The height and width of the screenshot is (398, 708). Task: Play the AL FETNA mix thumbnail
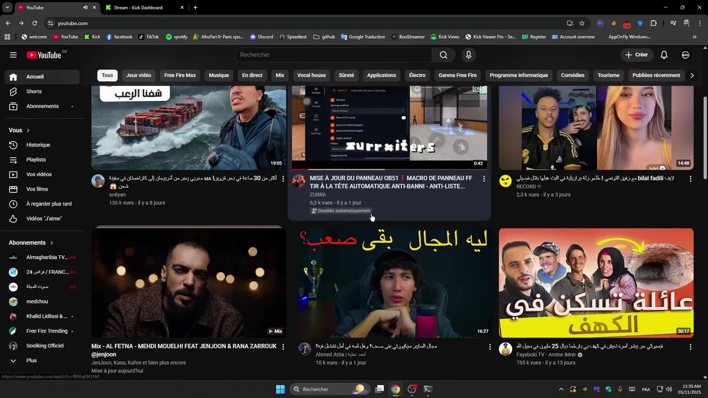(189, 282)
